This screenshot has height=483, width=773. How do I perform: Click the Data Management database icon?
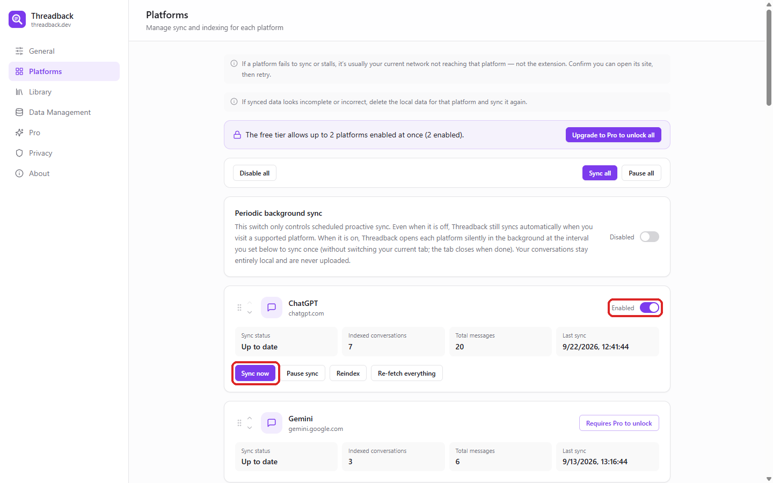(19, 112)
